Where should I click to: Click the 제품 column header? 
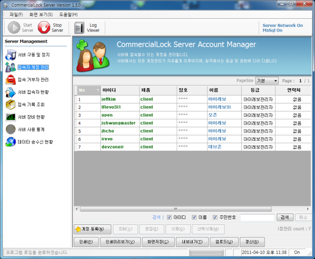click(158, 90)
